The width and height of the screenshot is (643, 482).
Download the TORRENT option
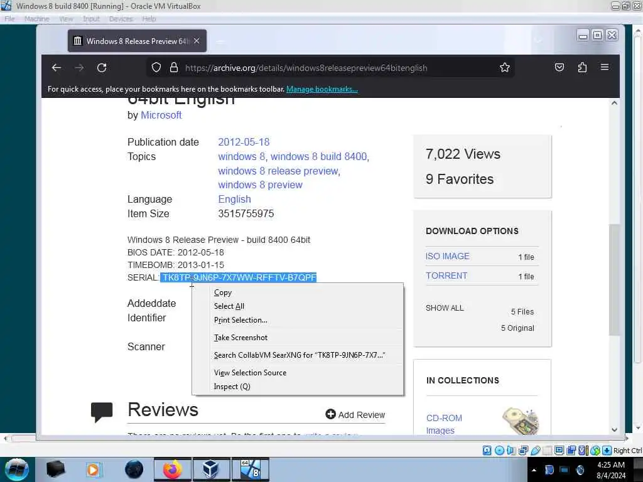446,276
